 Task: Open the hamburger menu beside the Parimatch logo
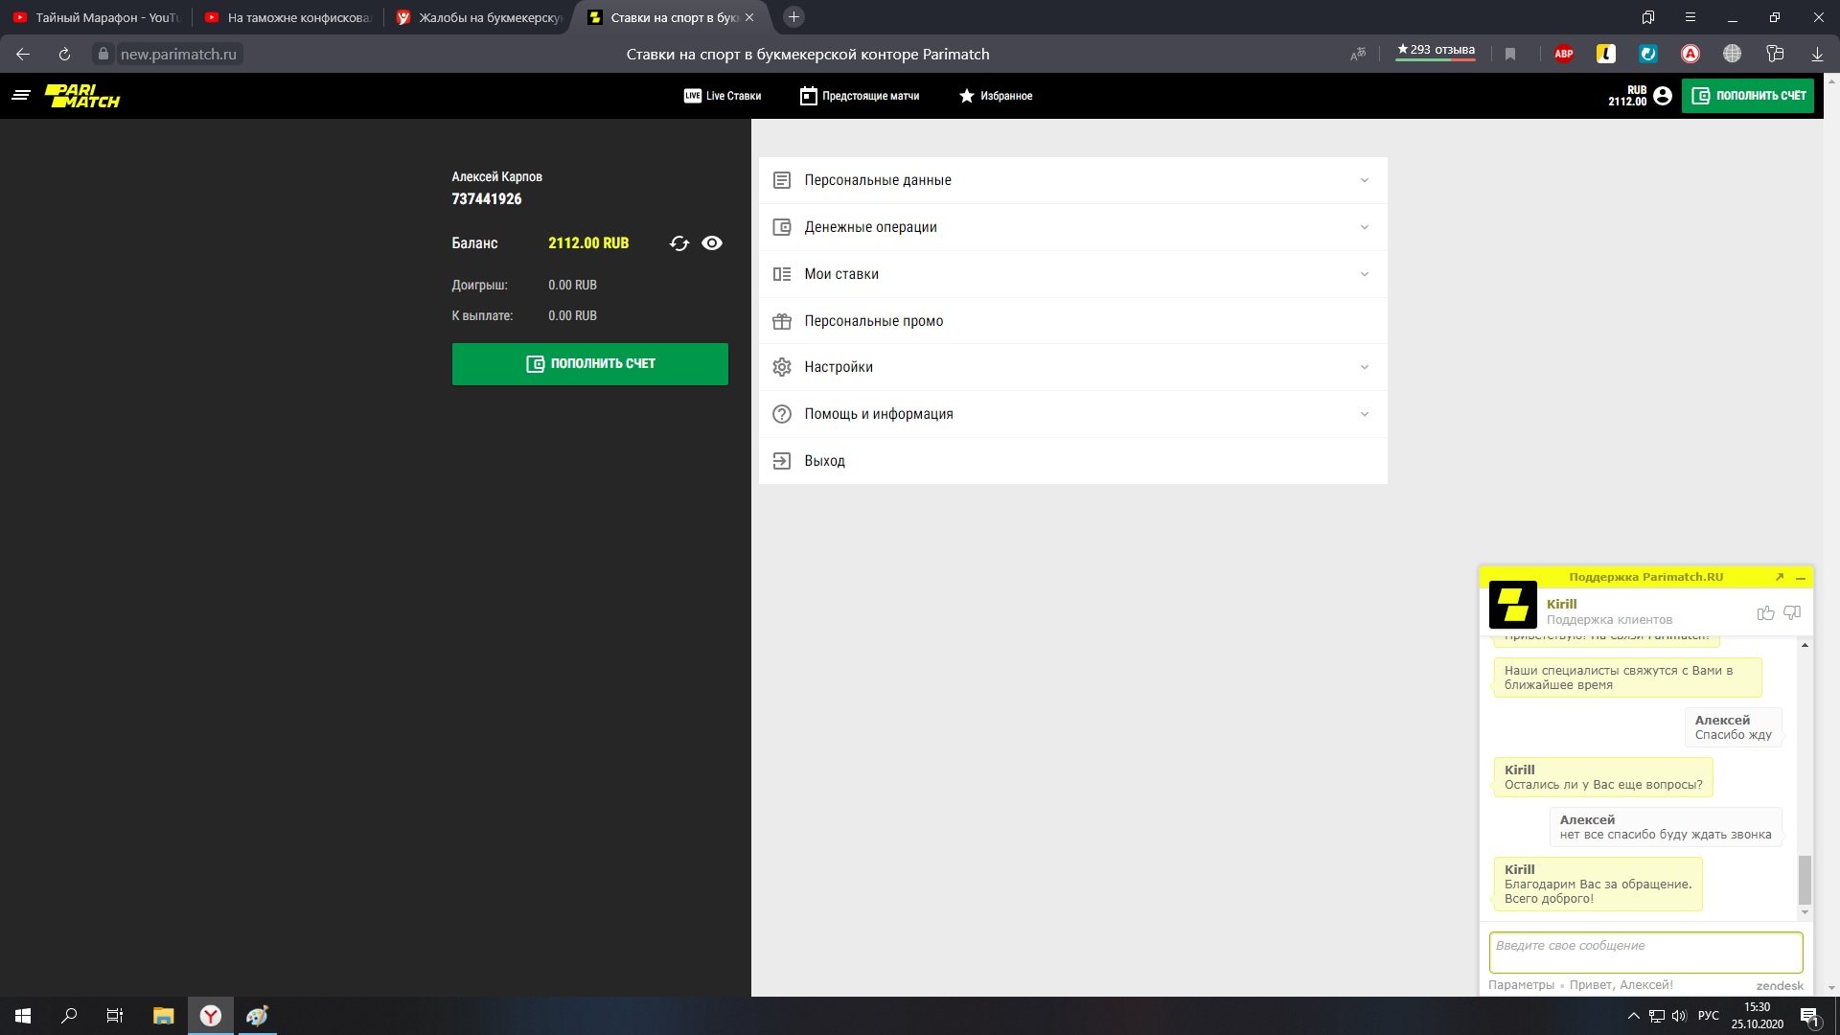[x=21, y=95]
